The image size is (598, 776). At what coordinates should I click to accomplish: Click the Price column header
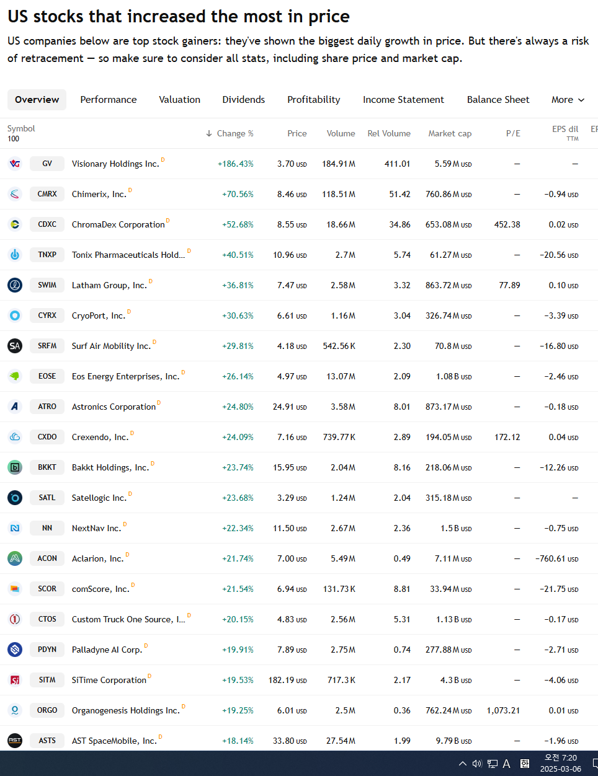297,133
